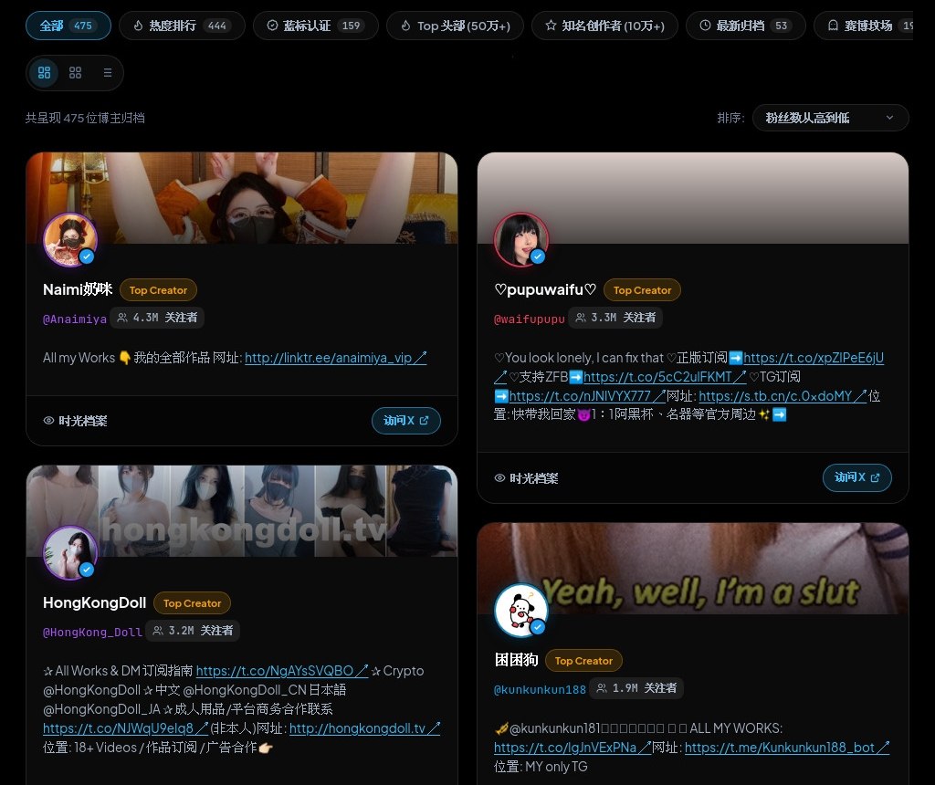Click HongKongDoll profile avatar

pos(69,552)
